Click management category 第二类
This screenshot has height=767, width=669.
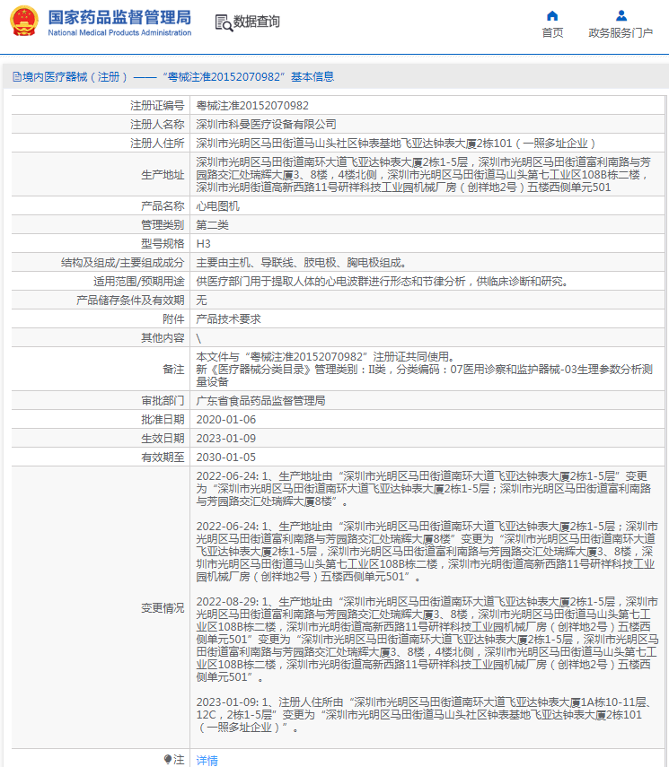212,225
